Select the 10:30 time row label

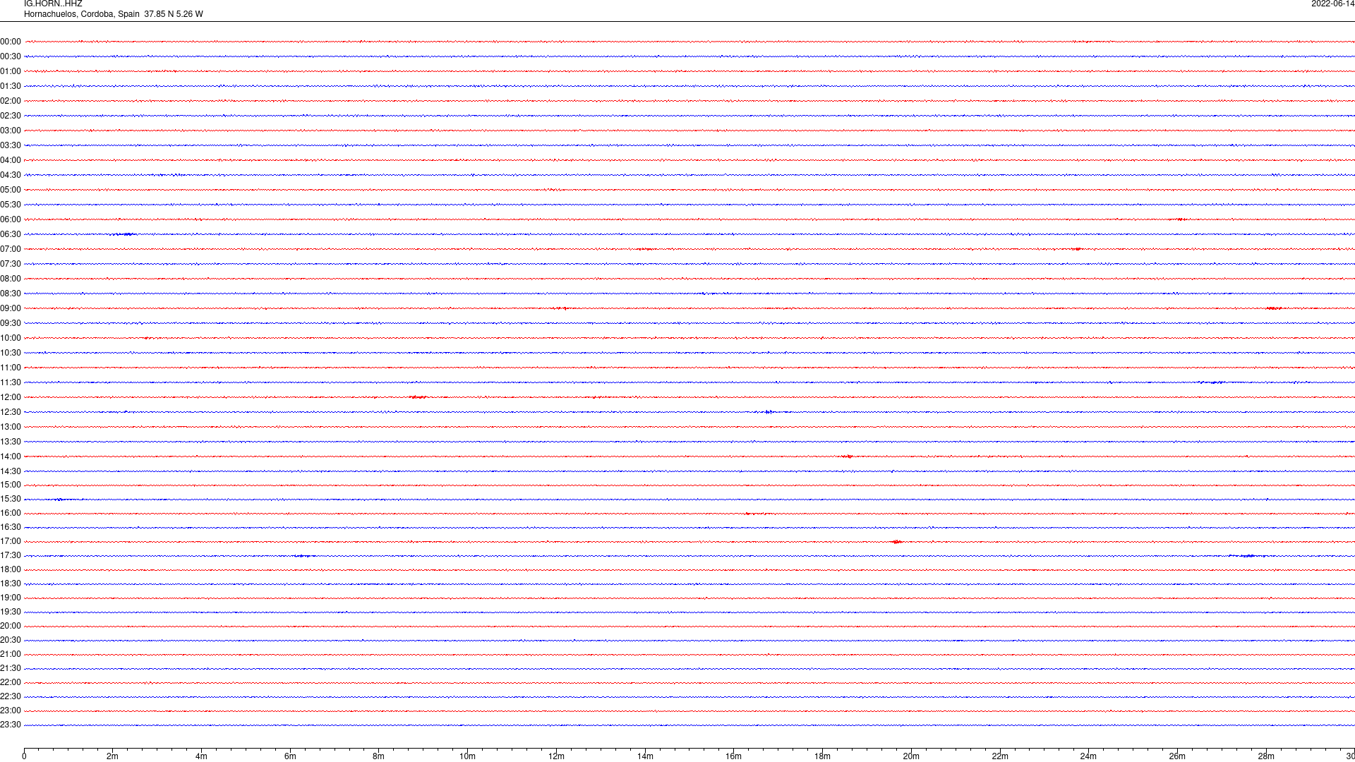[x=11, y=353]
